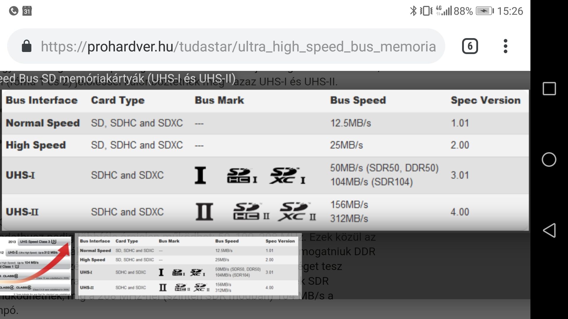The width and height of the screenshot is (568, 319).
Task: Tap the Bluetooth status icon
Action: tap(413, 11)
